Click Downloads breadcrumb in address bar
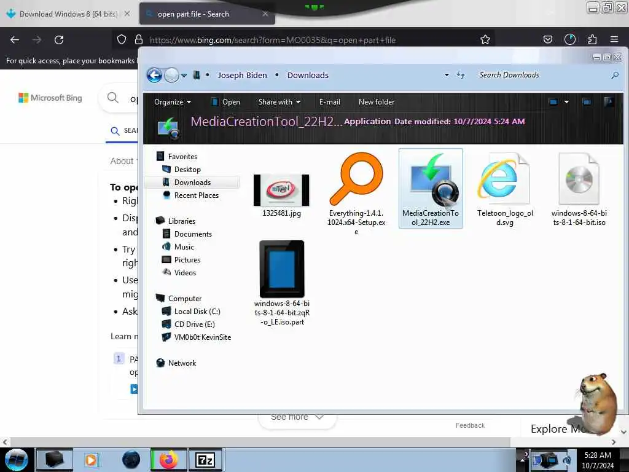Viewport: 629px width, 472px height. point(308,75)
